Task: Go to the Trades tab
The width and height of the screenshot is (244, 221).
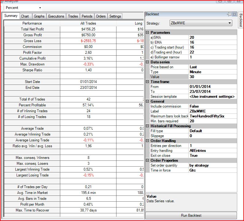Action: (x=73, y=16)
